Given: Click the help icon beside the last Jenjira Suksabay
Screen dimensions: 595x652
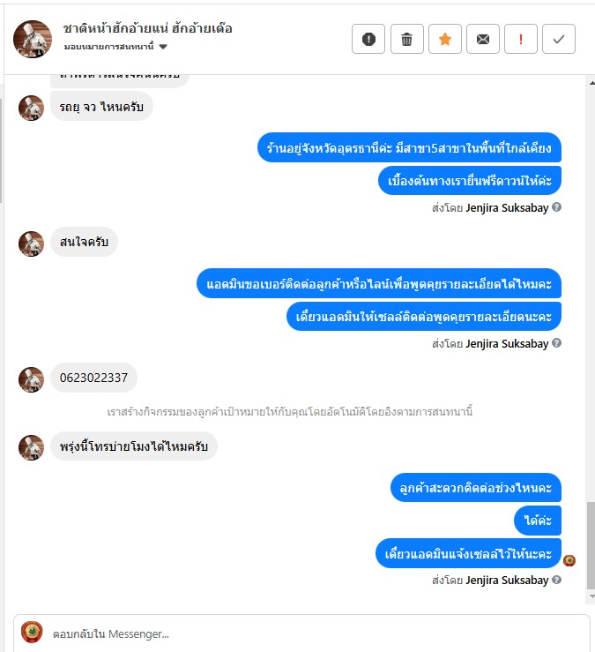Looking at the screenshot, I should pyautogui.click(x=557, y=580).
